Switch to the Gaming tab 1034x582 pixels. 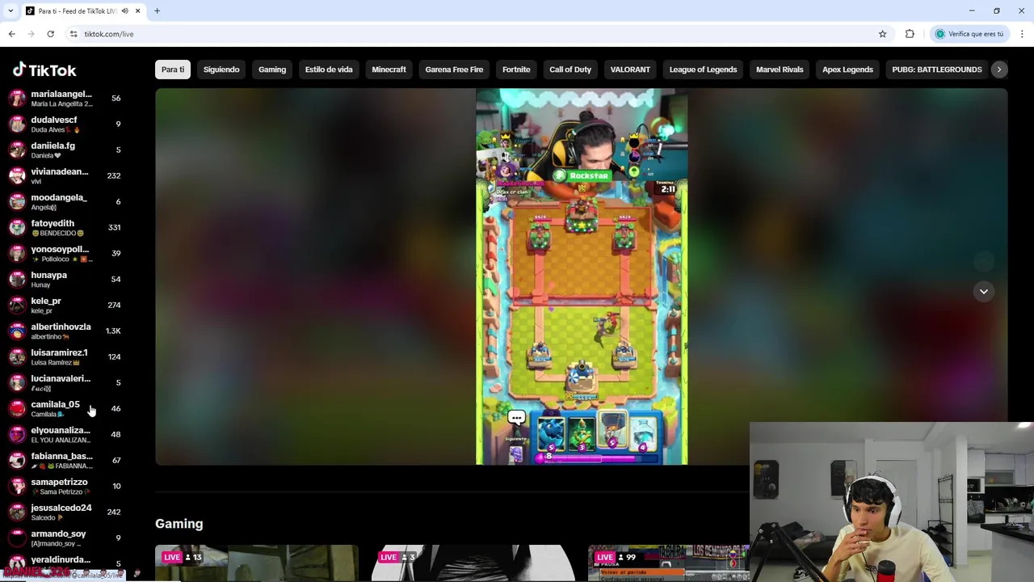click(272, 70)
